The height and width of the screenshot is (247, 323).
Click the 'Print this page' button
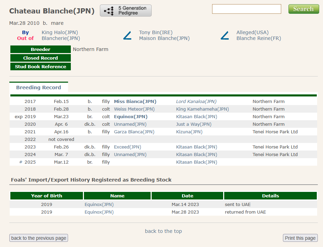300,238
